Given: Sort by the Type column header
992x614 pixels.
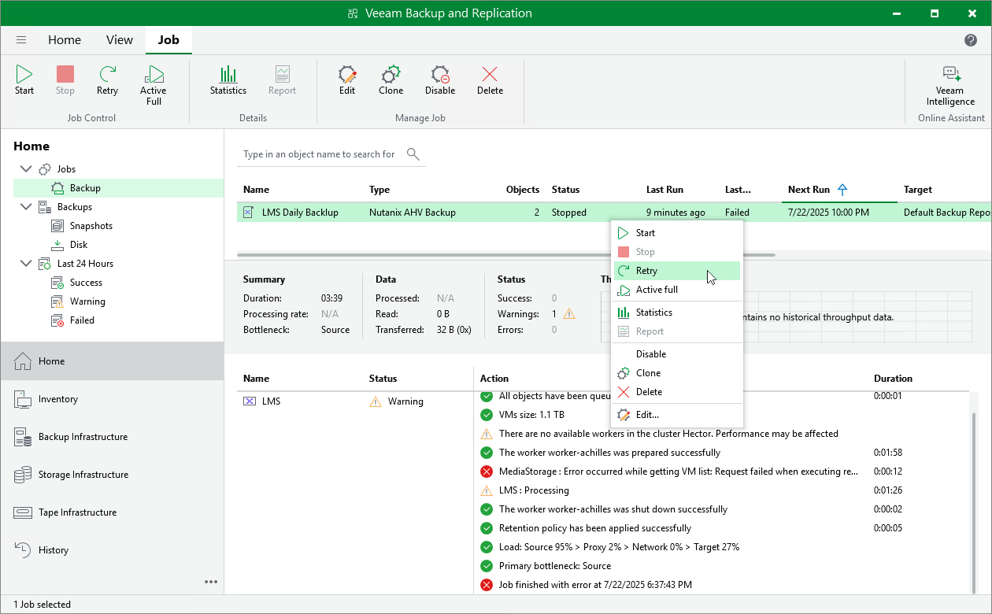Looking at the screenshot, I should (379, 190).
